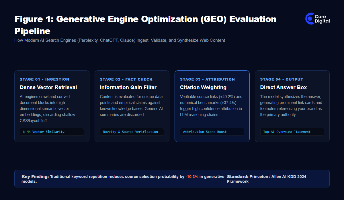Select the "STAGE 02 • FACT CHECK" label

tap(126, 79)
